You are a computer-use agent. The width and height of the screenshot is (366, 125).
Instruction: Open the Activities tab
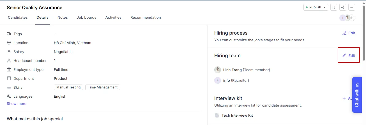pos(113,17)
